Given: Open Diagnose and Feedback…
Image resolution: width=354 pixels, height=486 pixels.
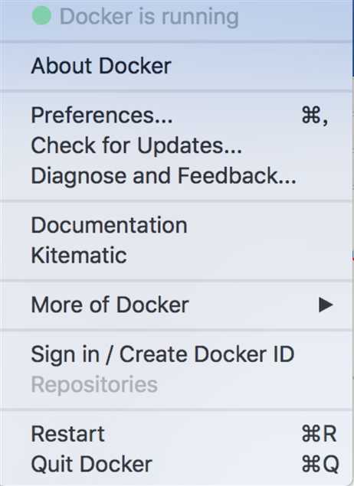Looking at the screenshot, I should click(x=176, y=176).
